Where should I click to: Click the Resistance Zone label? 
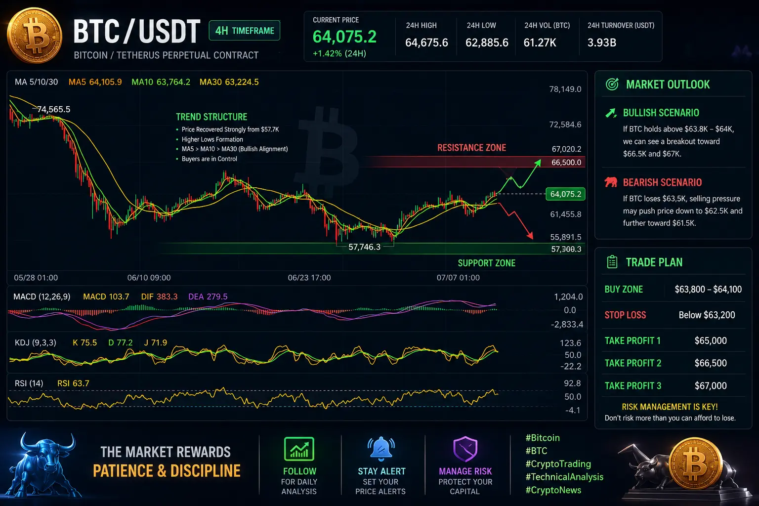coord(471,148)
